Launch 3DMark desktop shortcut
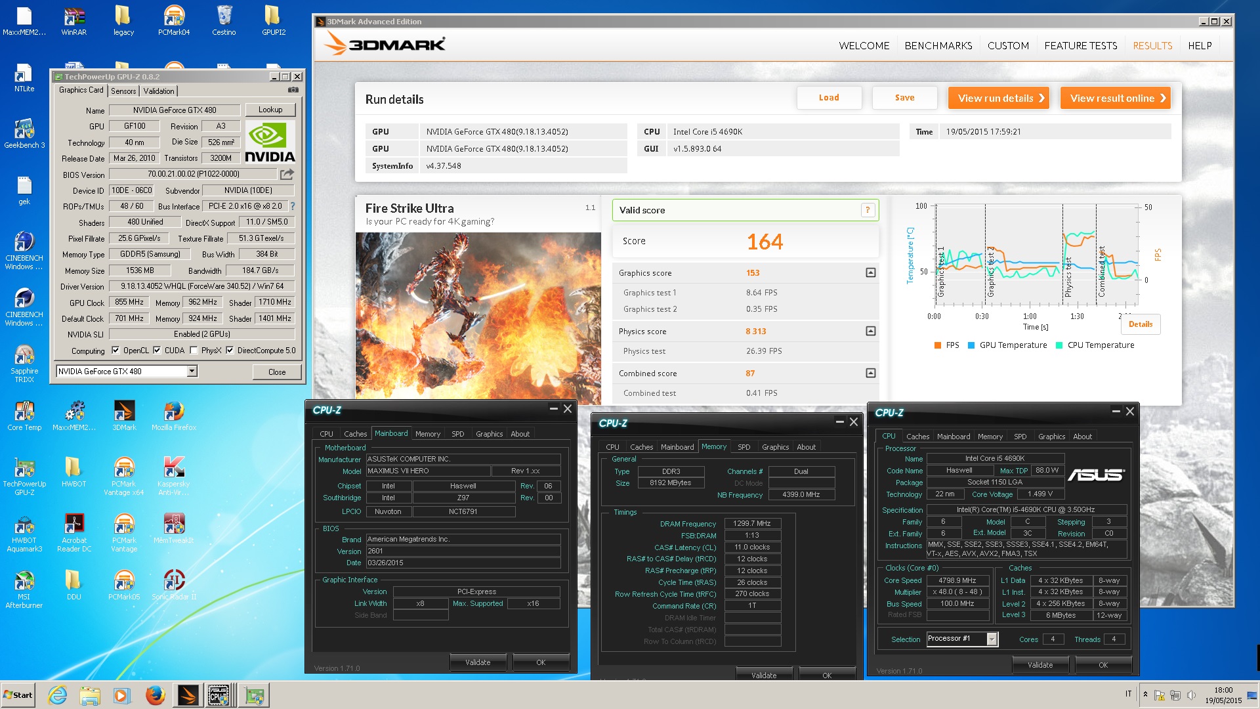Viewport: 1260px width, 709px height. [124, 416]
